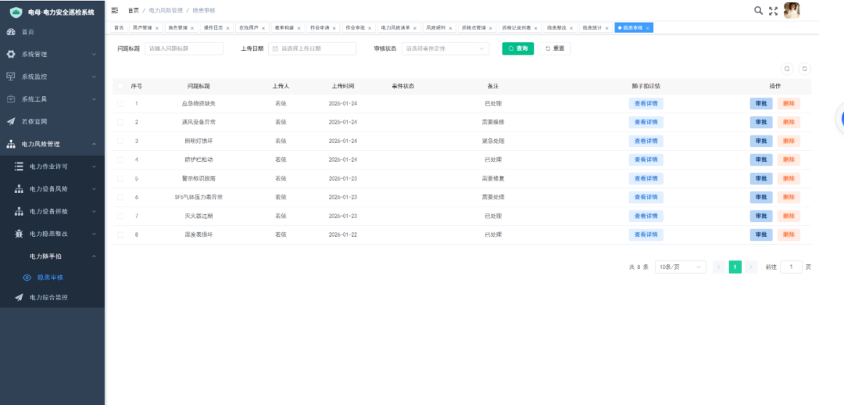
Task: View details for 应急物资缺失
Action: [646, 103]
